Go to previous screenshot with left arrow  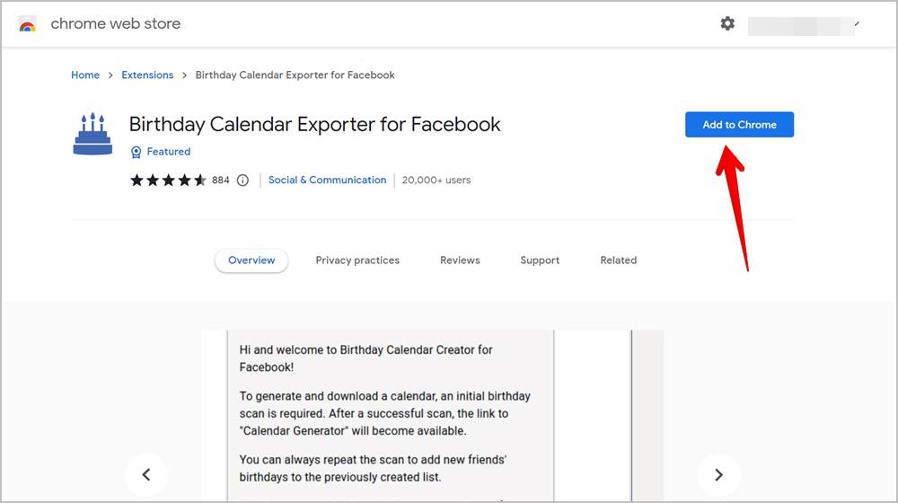(146, 474)
